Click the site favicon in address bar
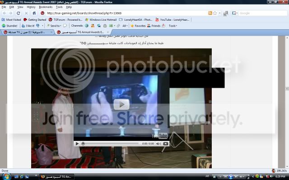Viewport: 289px width, 180px height. tap(42, 13)
